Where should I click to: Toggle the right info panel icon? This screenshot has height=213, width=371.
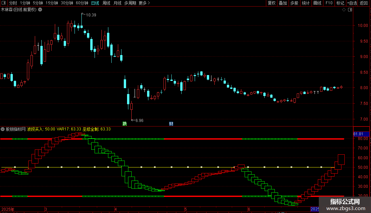point(350,10)
